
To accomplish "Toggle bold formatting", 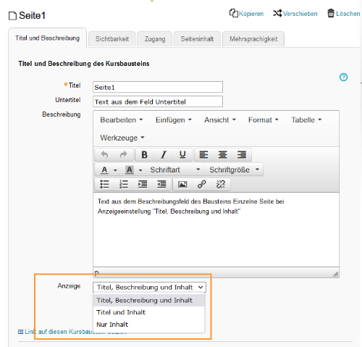I will tap(144, 154).
